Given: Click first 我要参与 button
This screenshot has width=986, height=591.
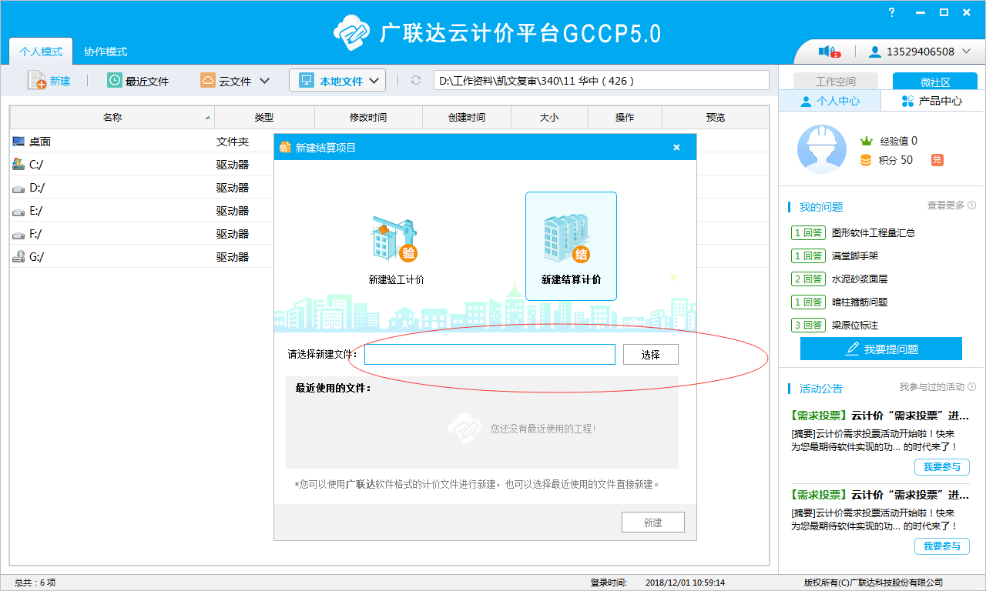Looking at the screenshot, I should (x=941, y=467).
